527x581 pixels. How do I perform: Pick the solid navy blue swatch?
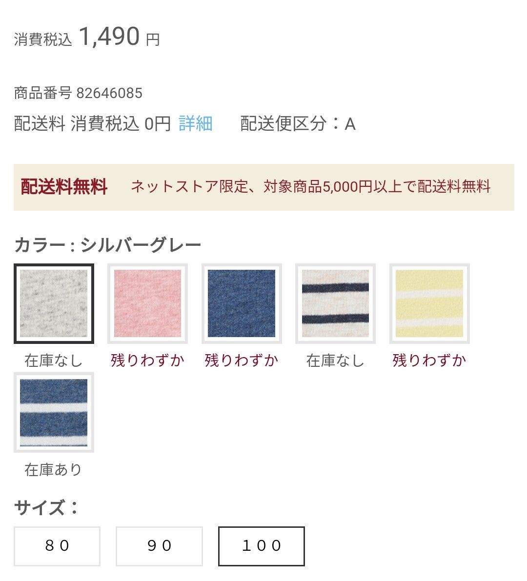[242, 303]
